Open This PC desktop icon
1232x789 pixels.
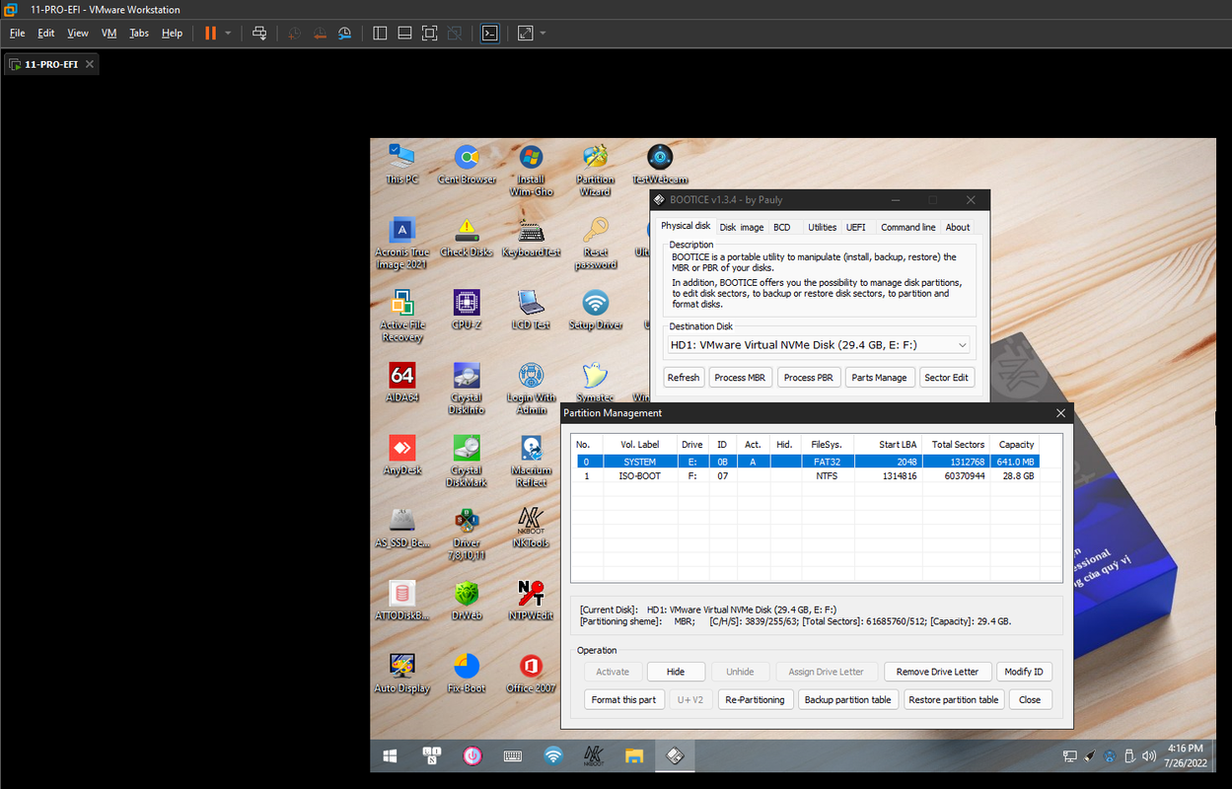coord(401,164)
